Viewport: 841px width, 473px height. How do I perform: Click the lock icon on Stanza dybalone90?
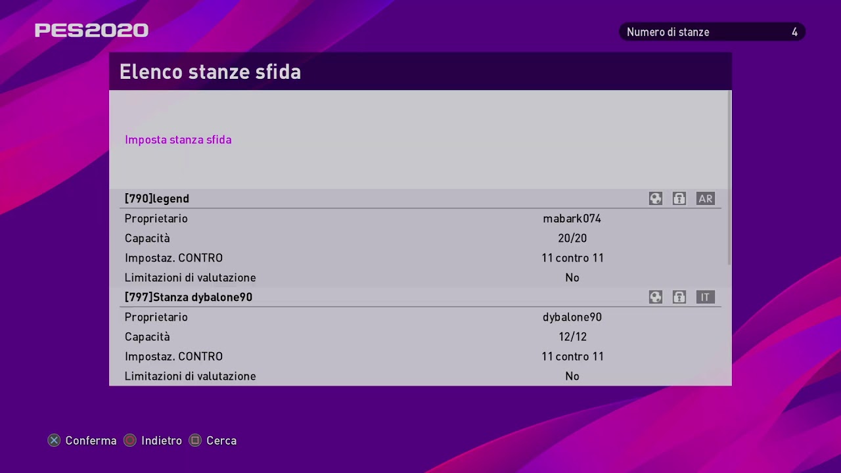coord(679,297)
